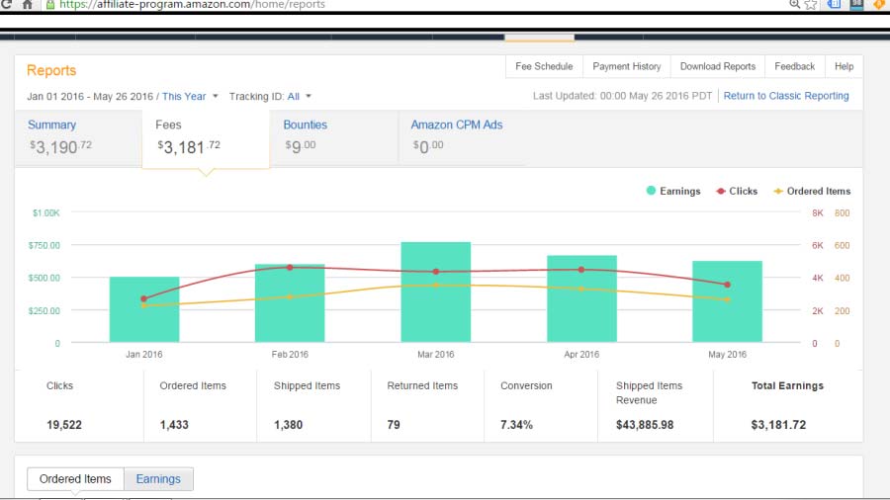
Task: Click the Reports heading
Action: tap(51, 70)
